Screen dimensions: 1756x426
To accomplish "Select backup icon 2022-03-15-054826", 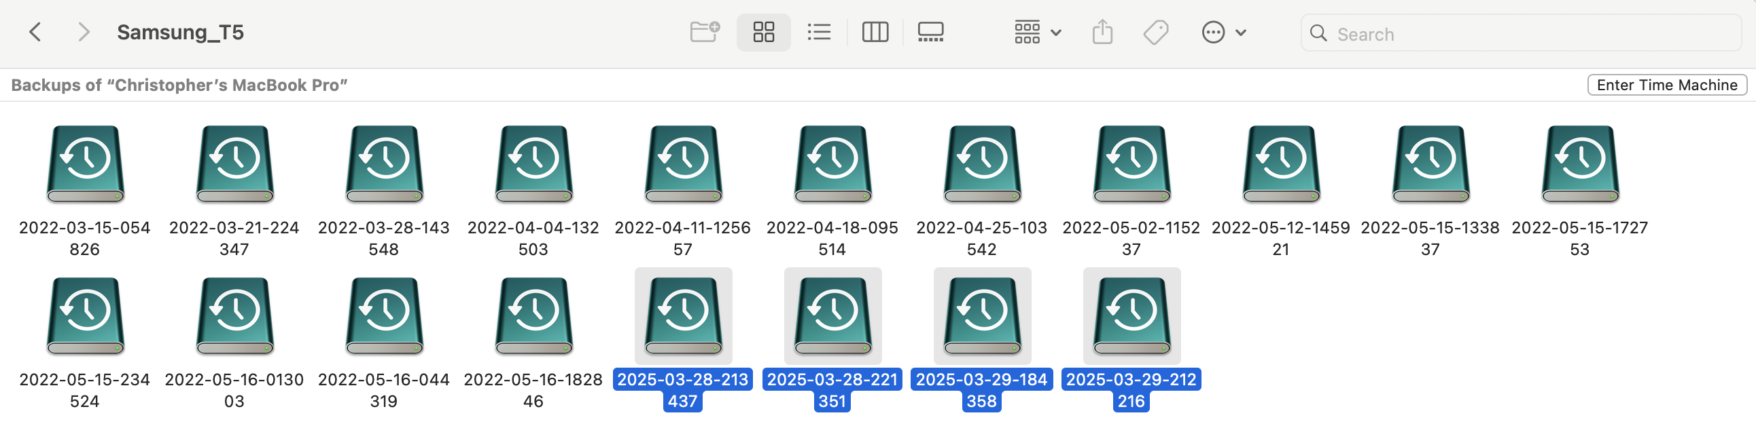I will tap(85, 164).
